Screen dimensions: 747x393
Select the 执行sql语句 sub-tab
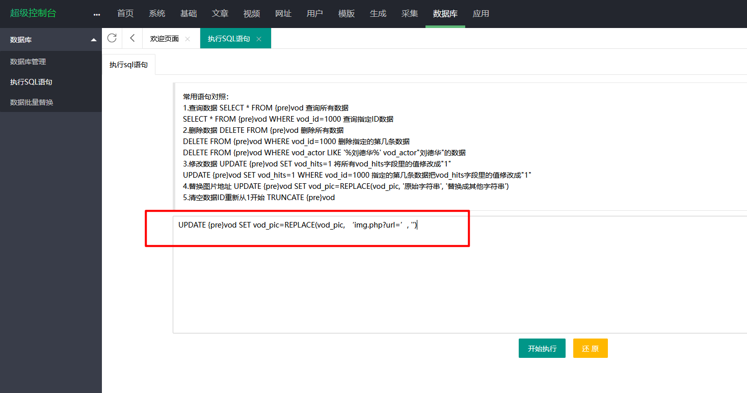128,65
